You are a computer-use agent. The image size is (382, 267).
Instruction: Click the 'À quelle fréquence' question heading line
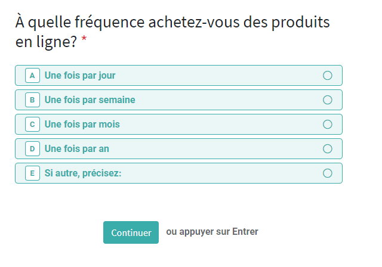pos(173,23)
